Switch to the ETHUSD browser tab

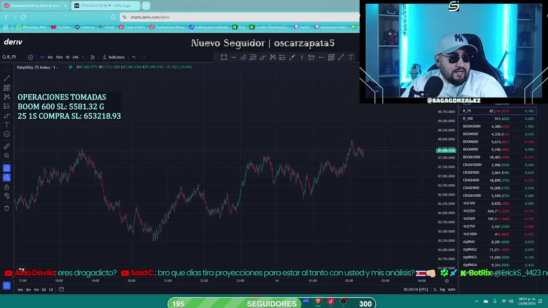[x=105, y=6]
